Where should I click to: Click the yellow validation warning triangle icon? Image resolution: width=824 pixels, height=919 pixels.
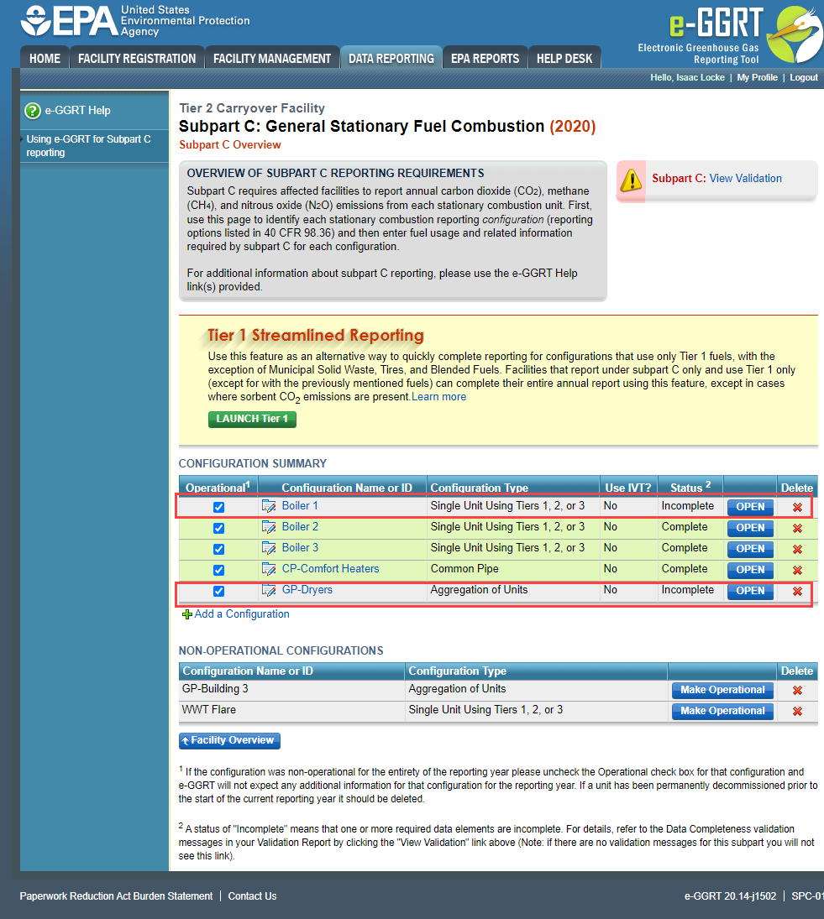pos(631,180)
